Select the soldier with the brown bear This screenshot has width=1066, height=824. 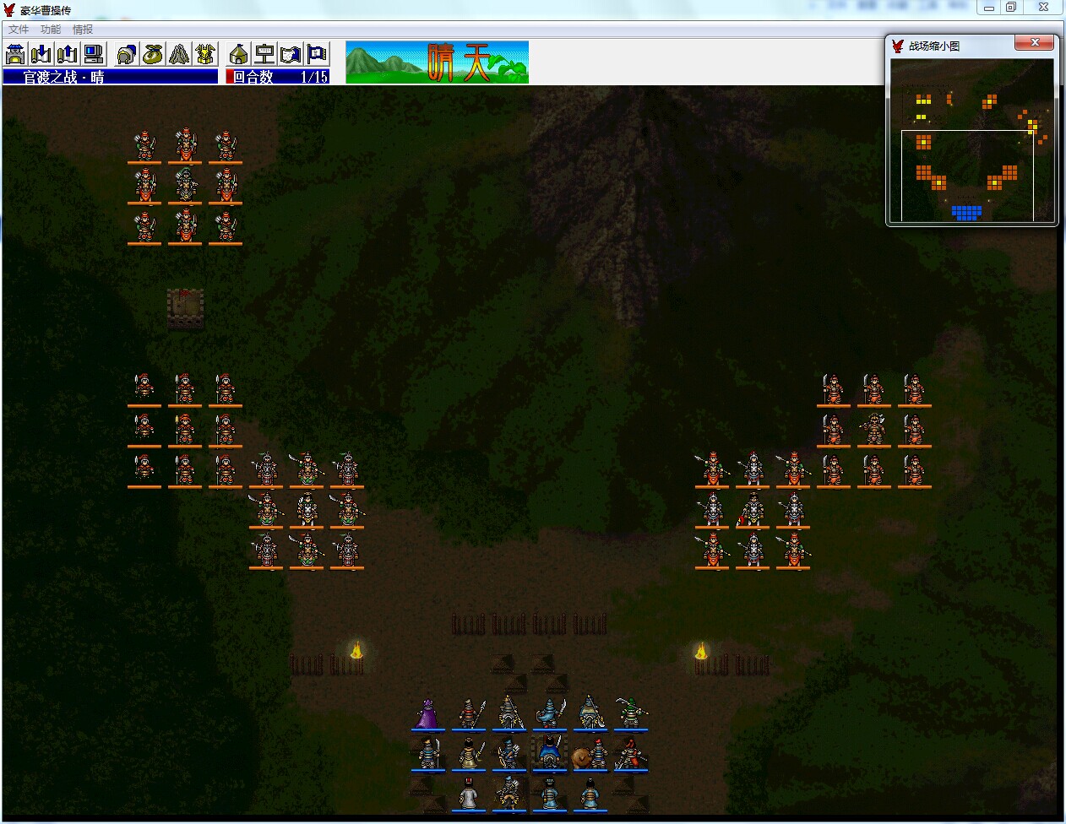[x=590, y=754]
